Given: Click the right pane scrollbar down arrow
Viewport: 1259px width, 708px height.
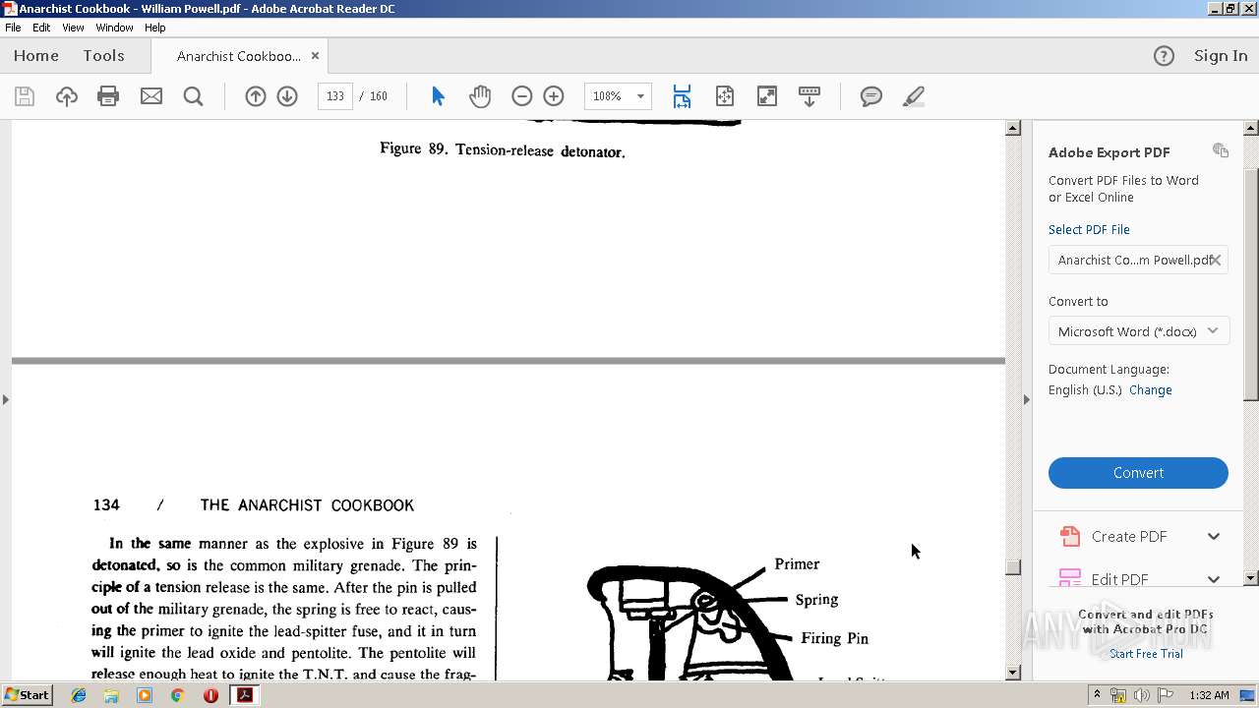Looking at the screenshot, I should coord(1251,578).
